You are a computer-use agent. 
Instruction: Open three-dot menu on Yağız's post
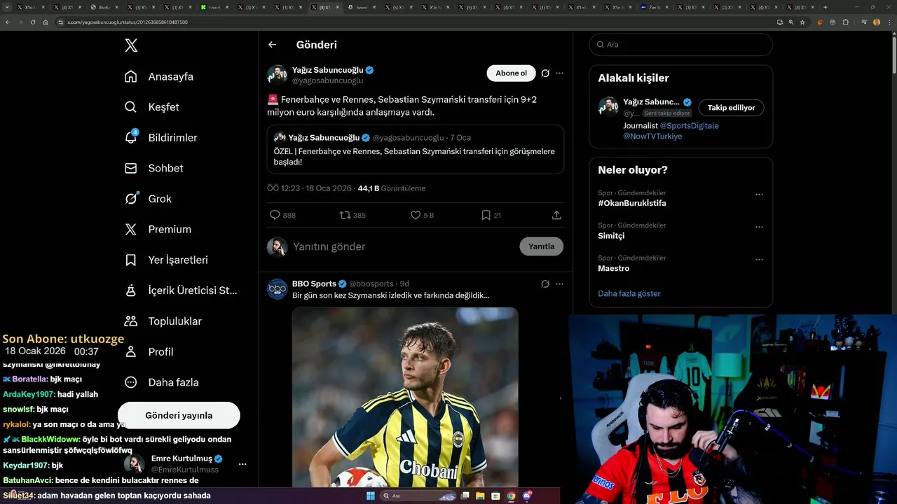pos(559,73)
